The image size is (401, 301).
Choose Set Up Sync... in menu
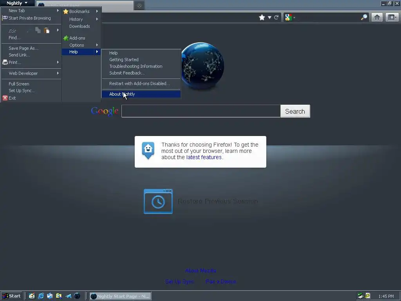point(31,91)
